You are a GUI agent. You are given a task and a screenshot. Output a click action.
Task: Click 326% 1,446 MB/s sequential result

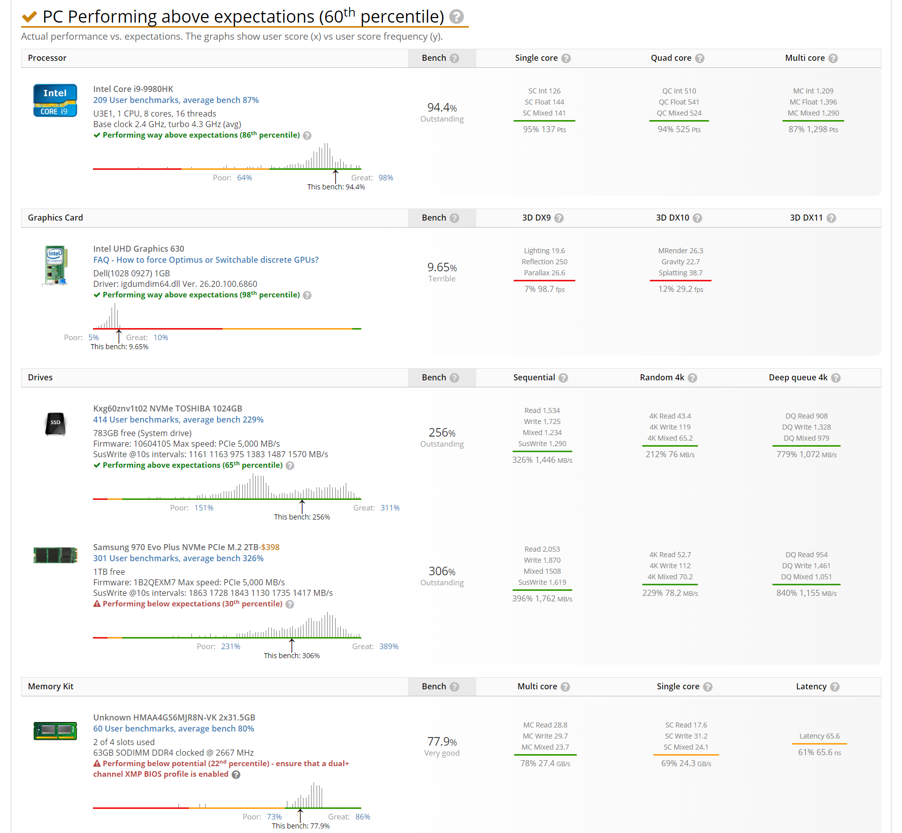[x=542, y=460]
